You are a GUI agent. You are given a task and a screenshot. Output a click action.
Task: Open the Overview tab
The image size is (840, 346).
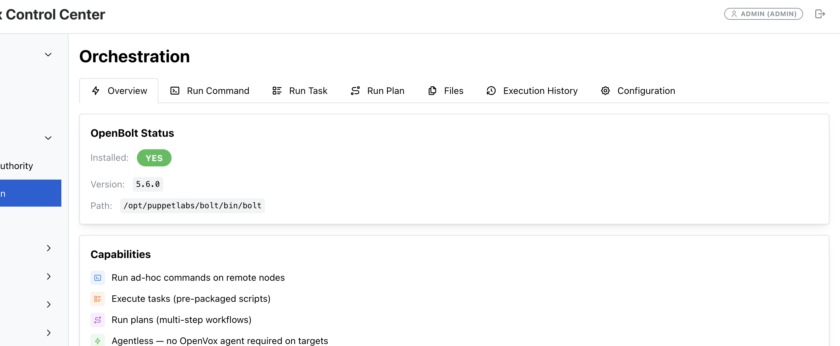click(x=119, y=91)
